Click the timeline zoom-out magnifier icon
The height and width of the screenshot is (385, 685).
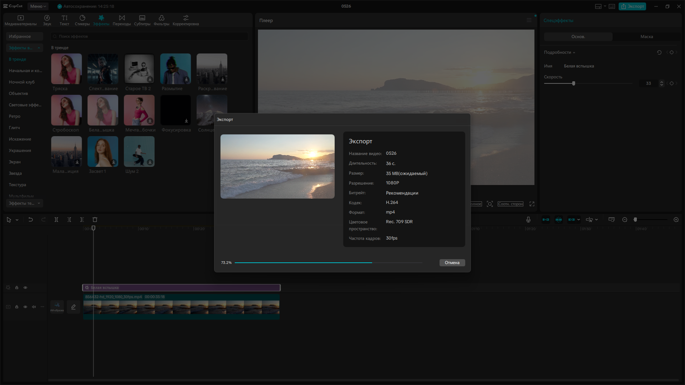[625, 220]
